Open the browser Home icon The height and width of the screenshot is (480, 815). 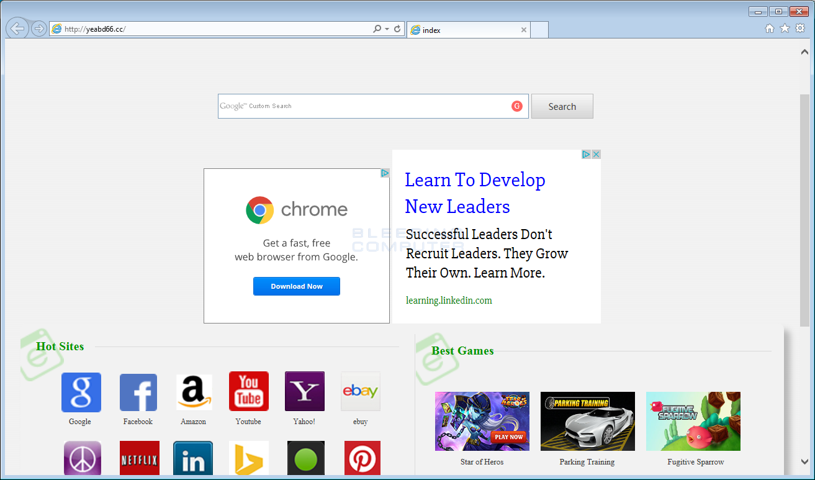tap(770, 29)
